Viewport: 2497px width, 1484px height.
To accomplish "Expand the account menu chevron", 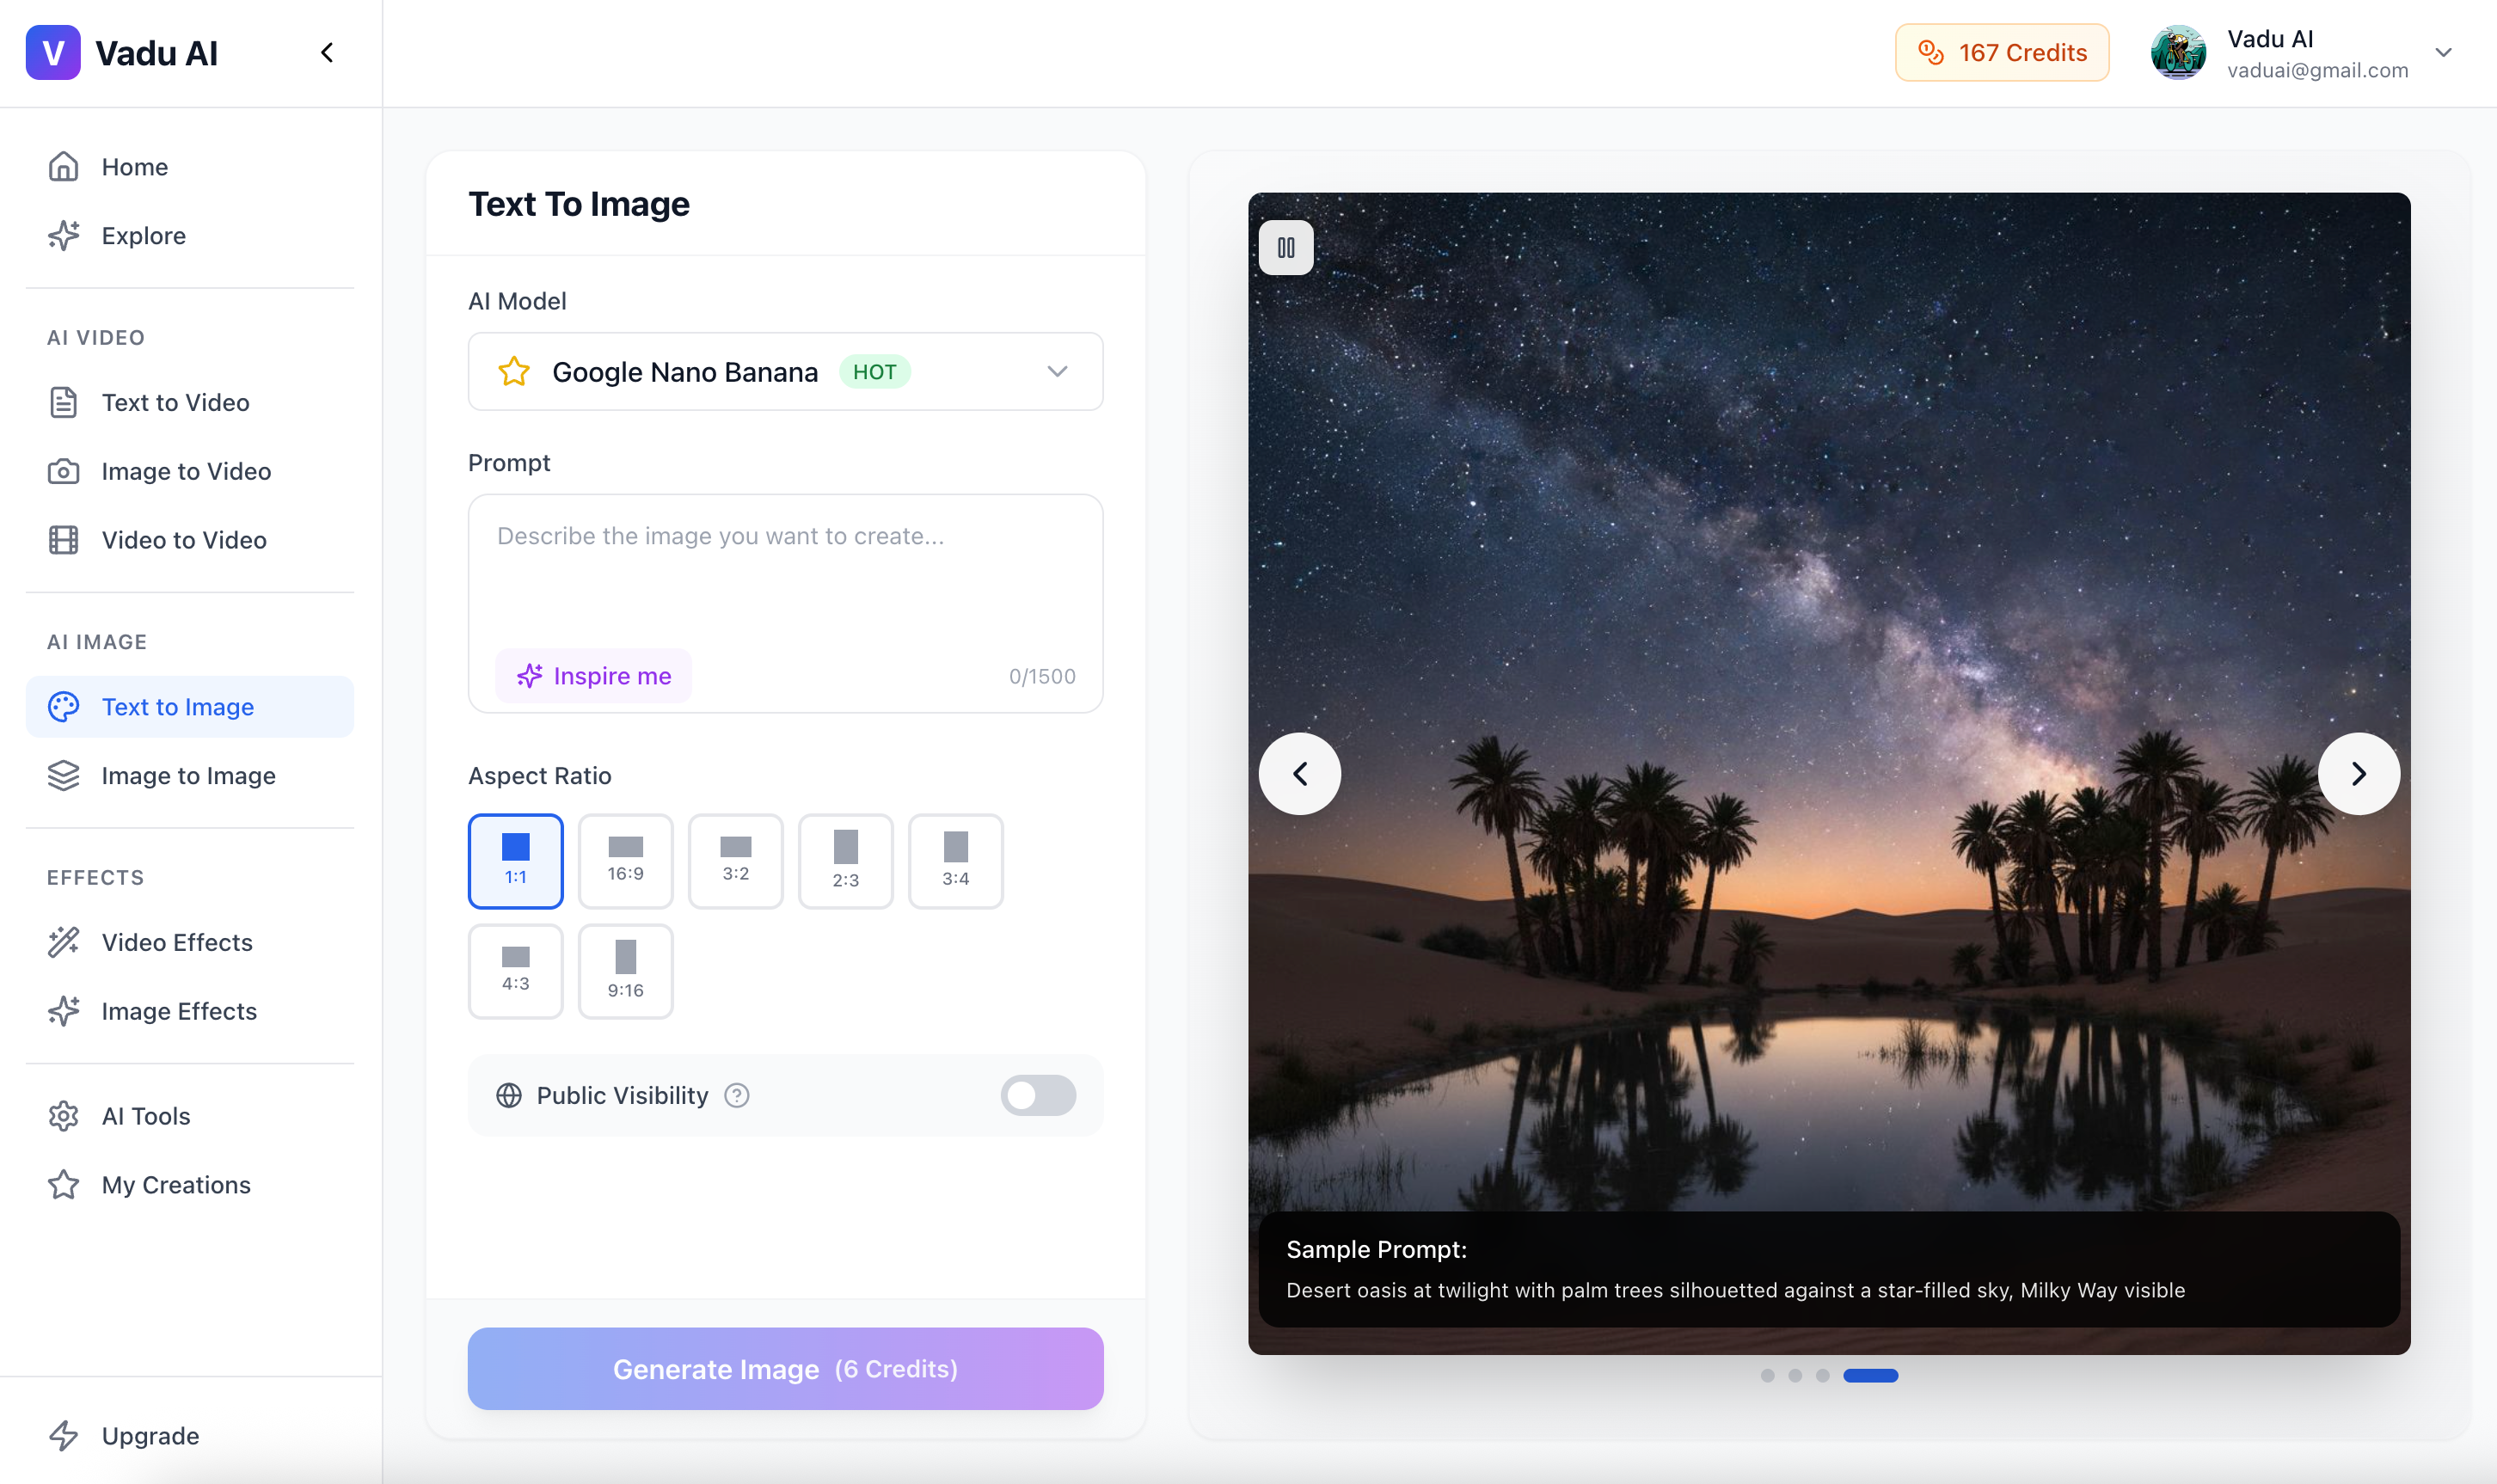I will (x=2443, y=52).
